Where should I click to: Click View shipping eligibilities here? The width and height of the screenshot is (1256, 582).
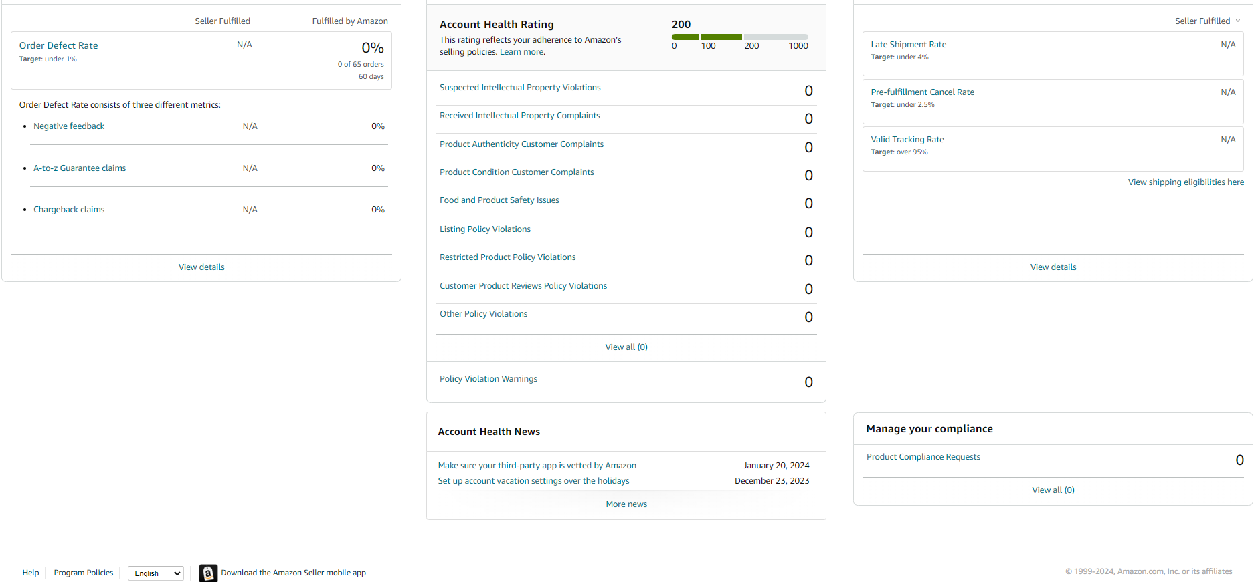pyautogui.click(x=1186, y=182)
